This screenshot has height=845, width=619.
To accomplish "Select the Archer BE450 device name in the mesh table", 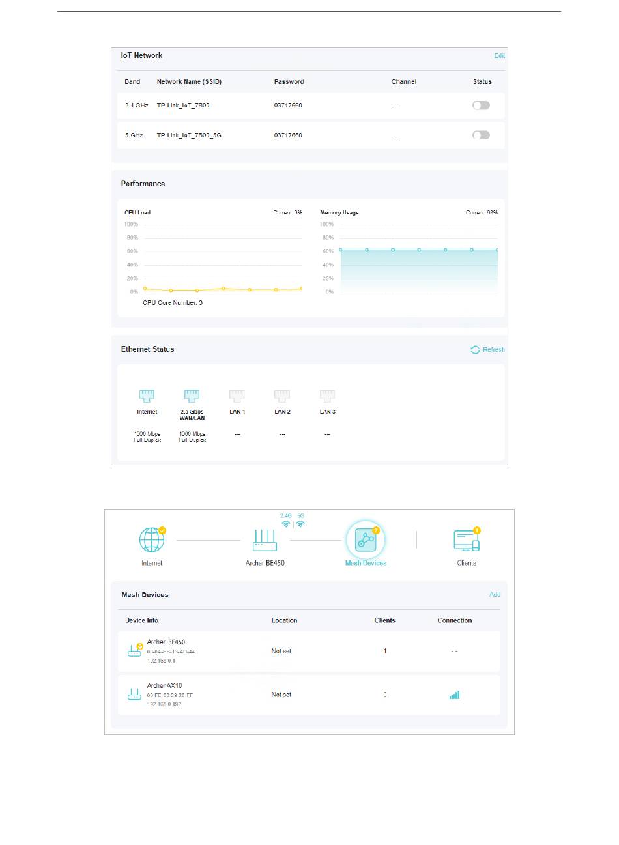I will click(x=166, y=642).
